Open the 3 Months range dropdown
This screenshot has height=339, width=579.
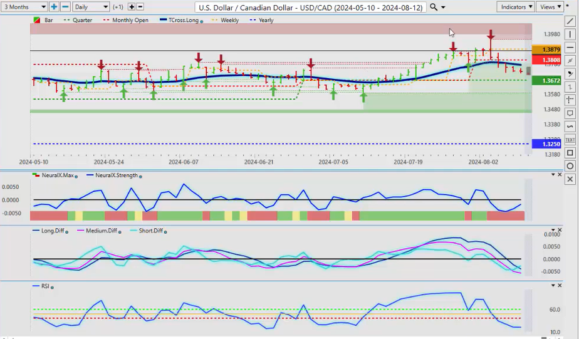(x=24, y=7)
